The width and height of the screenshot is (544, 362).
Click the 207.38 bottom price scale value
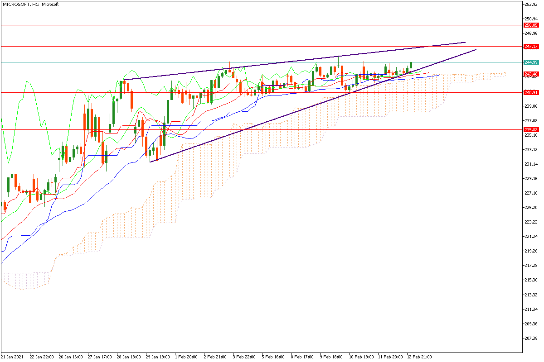(x=530, y=338)
